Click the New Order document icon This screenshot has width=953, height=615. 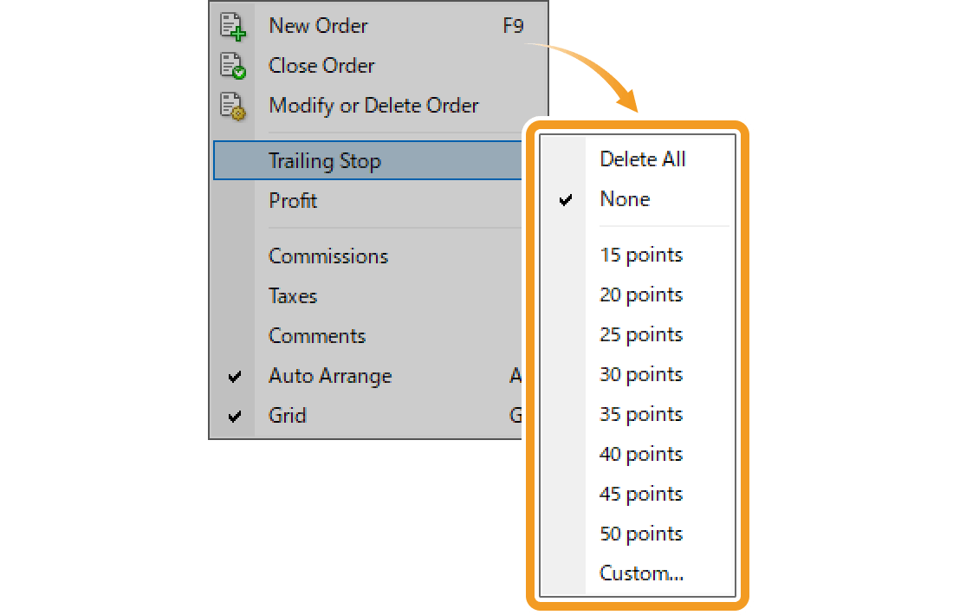pos(232,26)
